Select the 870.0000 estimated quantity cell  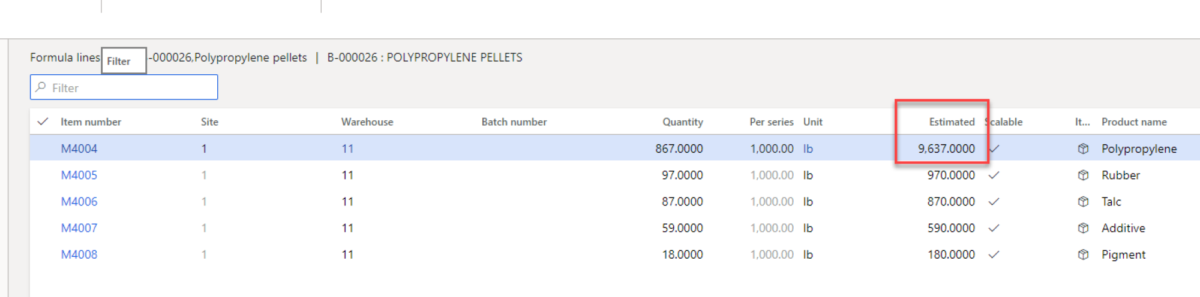click(x=951, y=201)
